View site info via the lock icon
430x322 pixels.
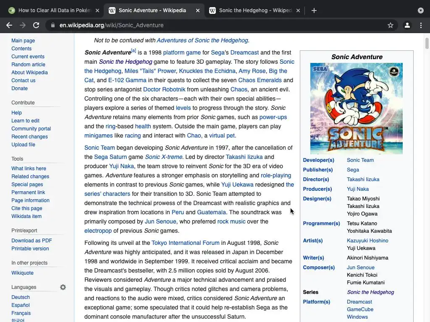[52, 25]
